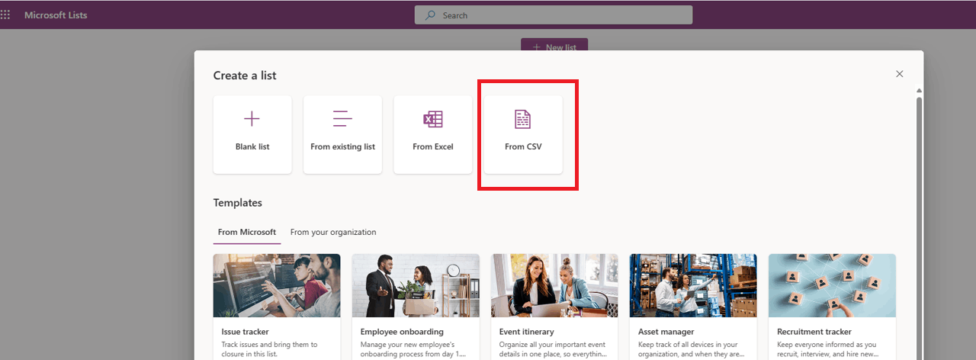976x360 pixels.
Task: Click the Create a list heading
Action: 245,76
